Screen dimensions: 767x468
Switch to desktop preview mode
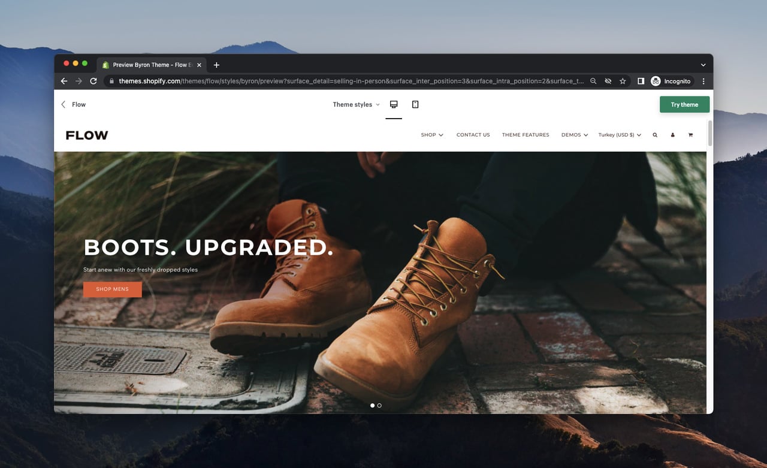click(x=394, y=104)
